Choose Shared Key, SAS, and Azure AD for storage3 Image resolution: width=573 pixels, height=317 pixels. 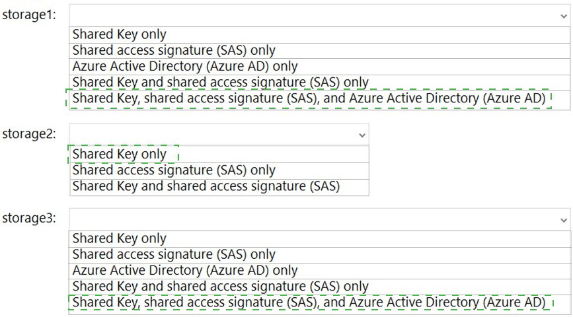[x=319, y=302]
